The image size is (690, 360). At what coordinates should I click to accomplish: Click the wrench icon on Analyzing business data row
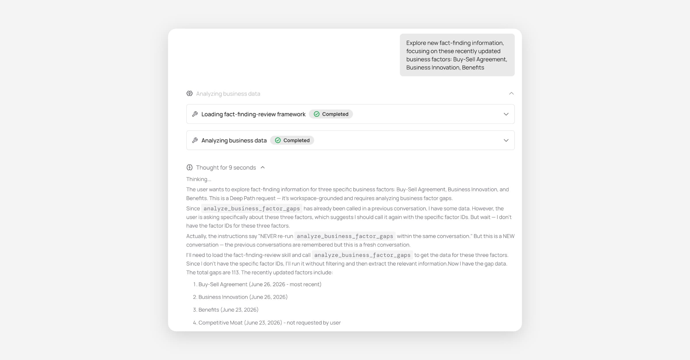pyautogui.click(x=195, y=140)
